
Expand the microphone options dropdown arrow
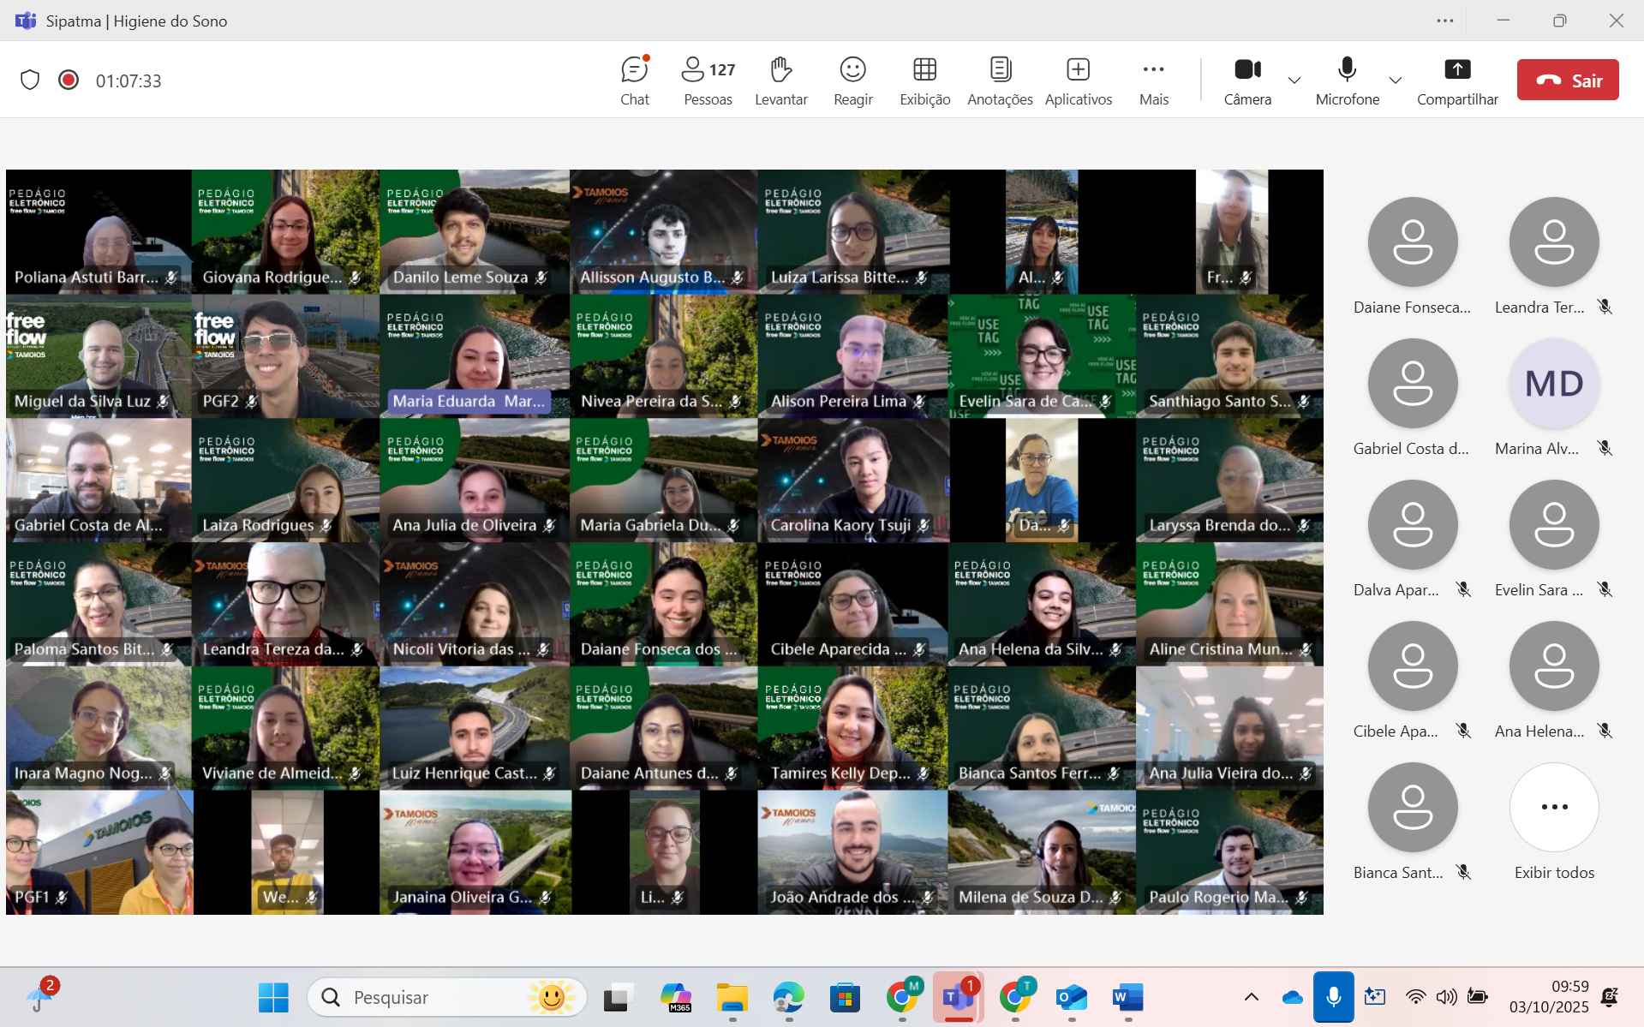tap(1396, 81)
